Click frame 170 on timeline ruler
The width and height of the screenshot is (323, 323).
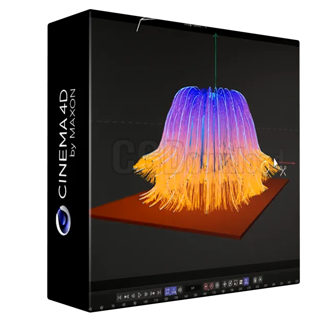click(214, 292)
